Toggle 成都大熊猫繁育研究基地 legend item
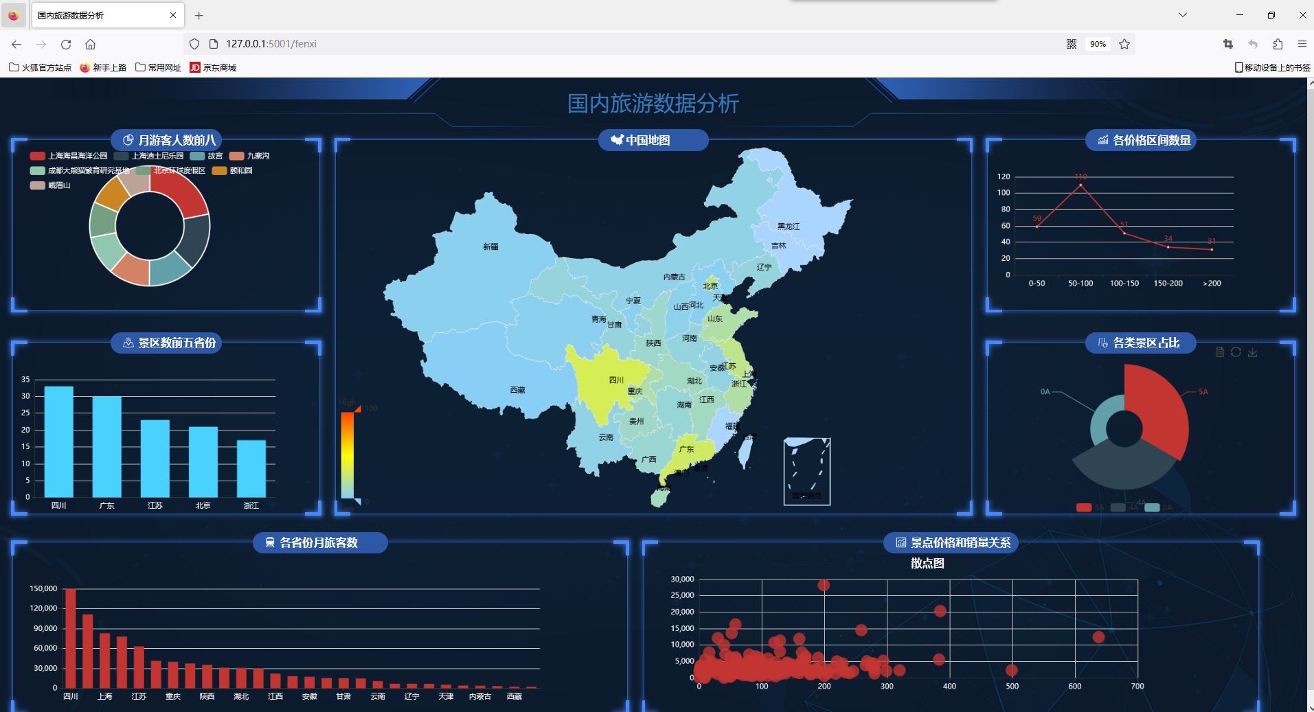This screenshot has width=1314, height=712. tap(80, 170)
